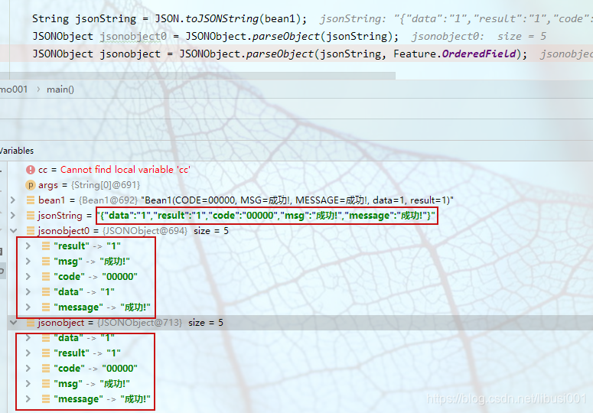Expand the bean1 variable node
The image size is (593, 413).
pyautogui.click(x=13, y=200)
